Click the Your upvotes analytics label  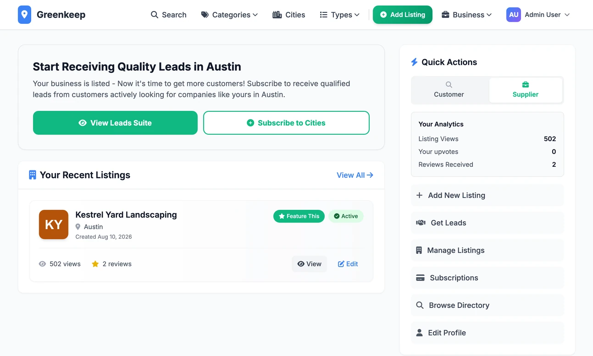(438, 152)
